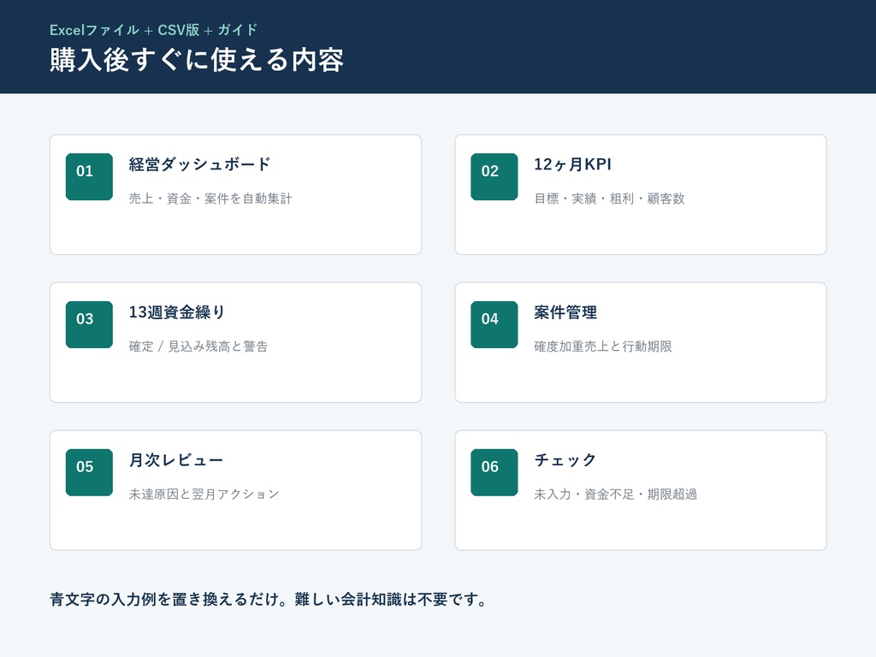This screenshot has width=876, height=657.
Task: Click the green 06 number badge
Action: point(494,472)
